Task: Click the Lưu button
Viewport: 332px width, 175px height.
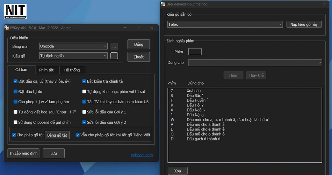Action: (53, 153)
